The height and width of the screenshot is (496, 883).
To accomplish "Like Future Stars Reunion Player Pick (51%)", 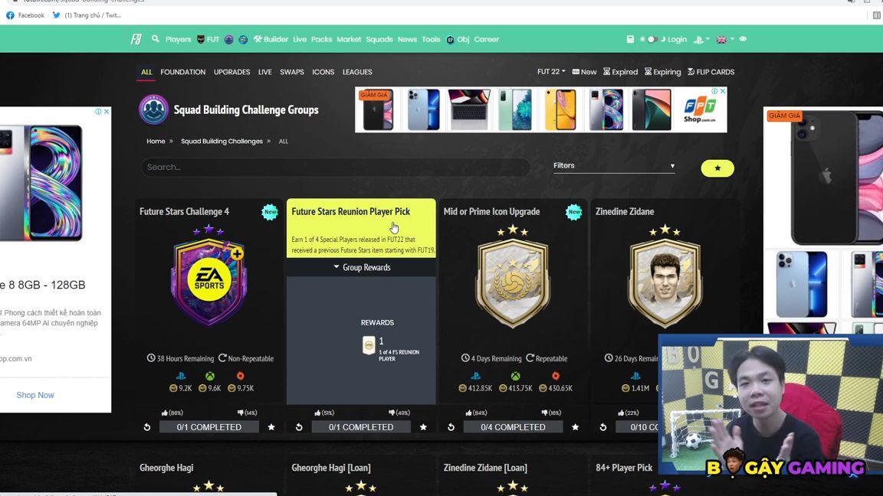I will pos(324,413).
